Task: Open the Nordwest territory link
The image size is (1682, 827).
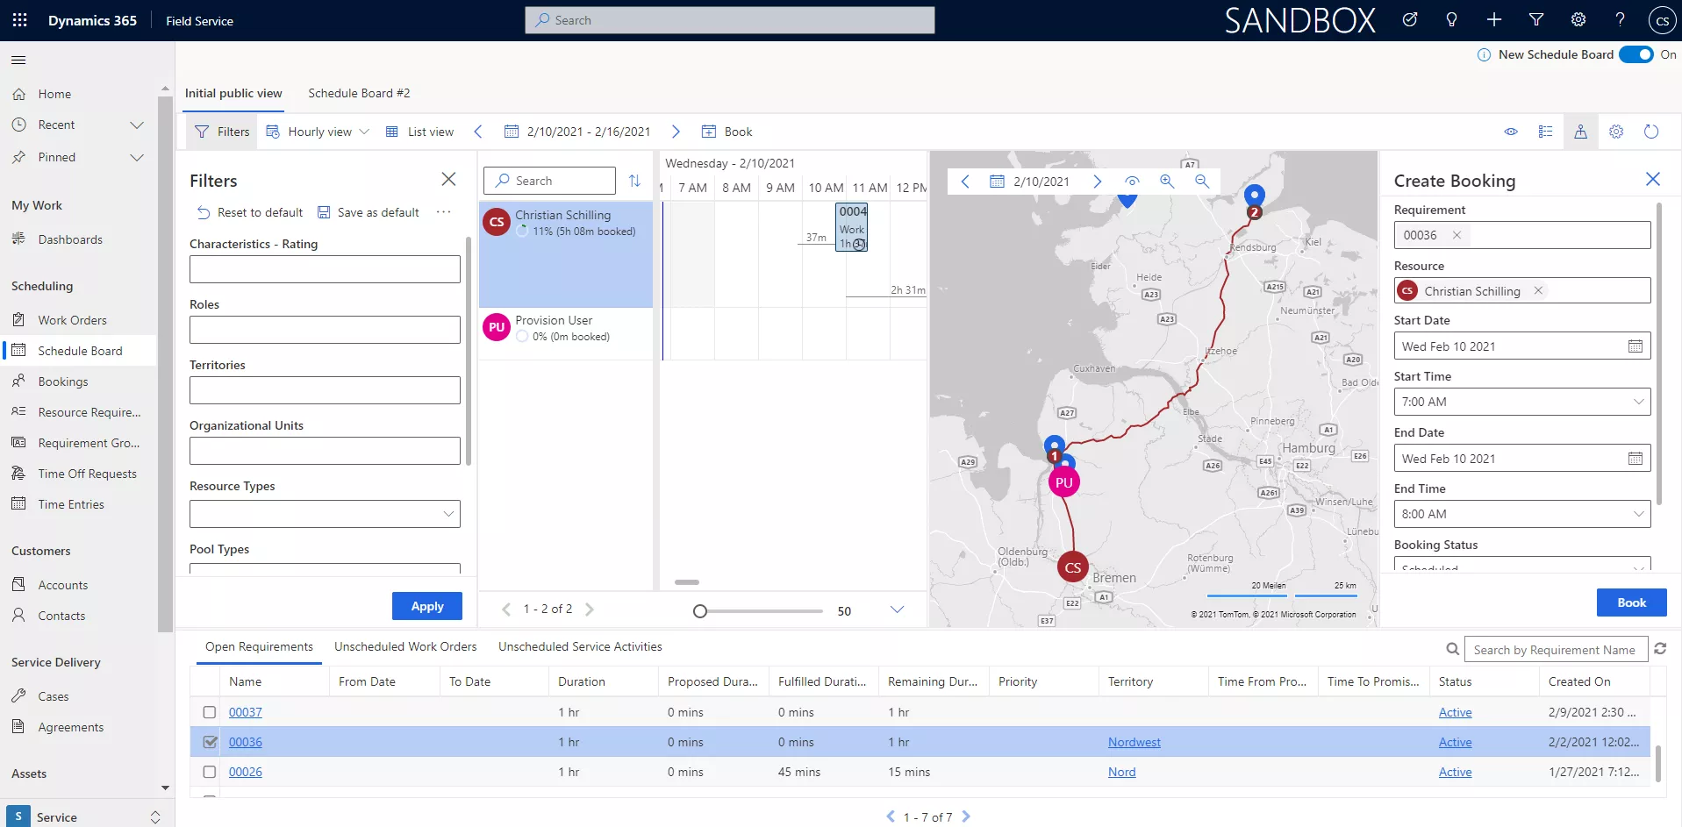Action: coord(1134,742)
